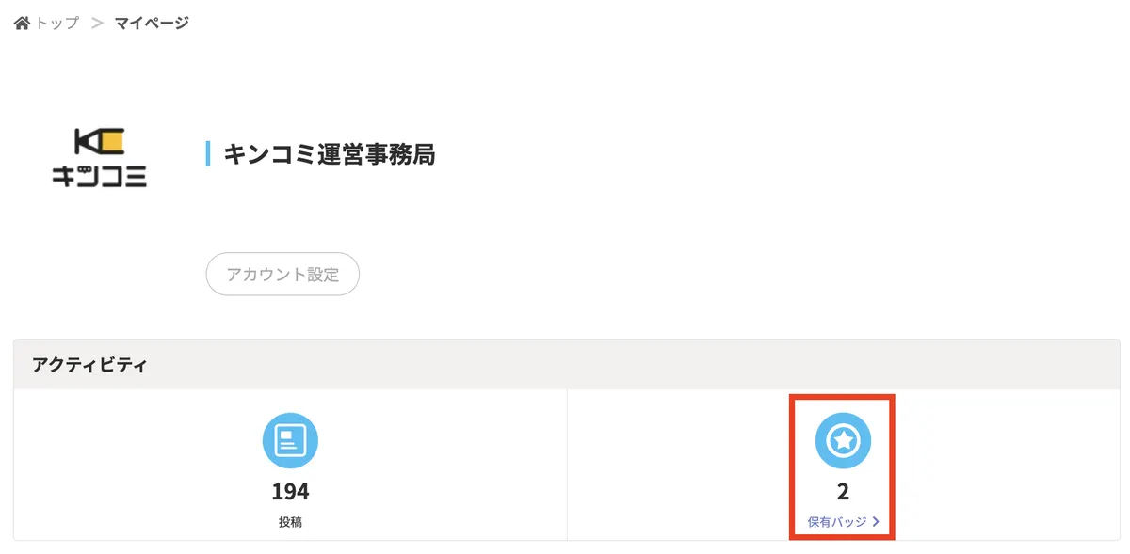Select the マイページ breadcrumb item
Screen dimensions: 1130x554
tap(152, 23)
